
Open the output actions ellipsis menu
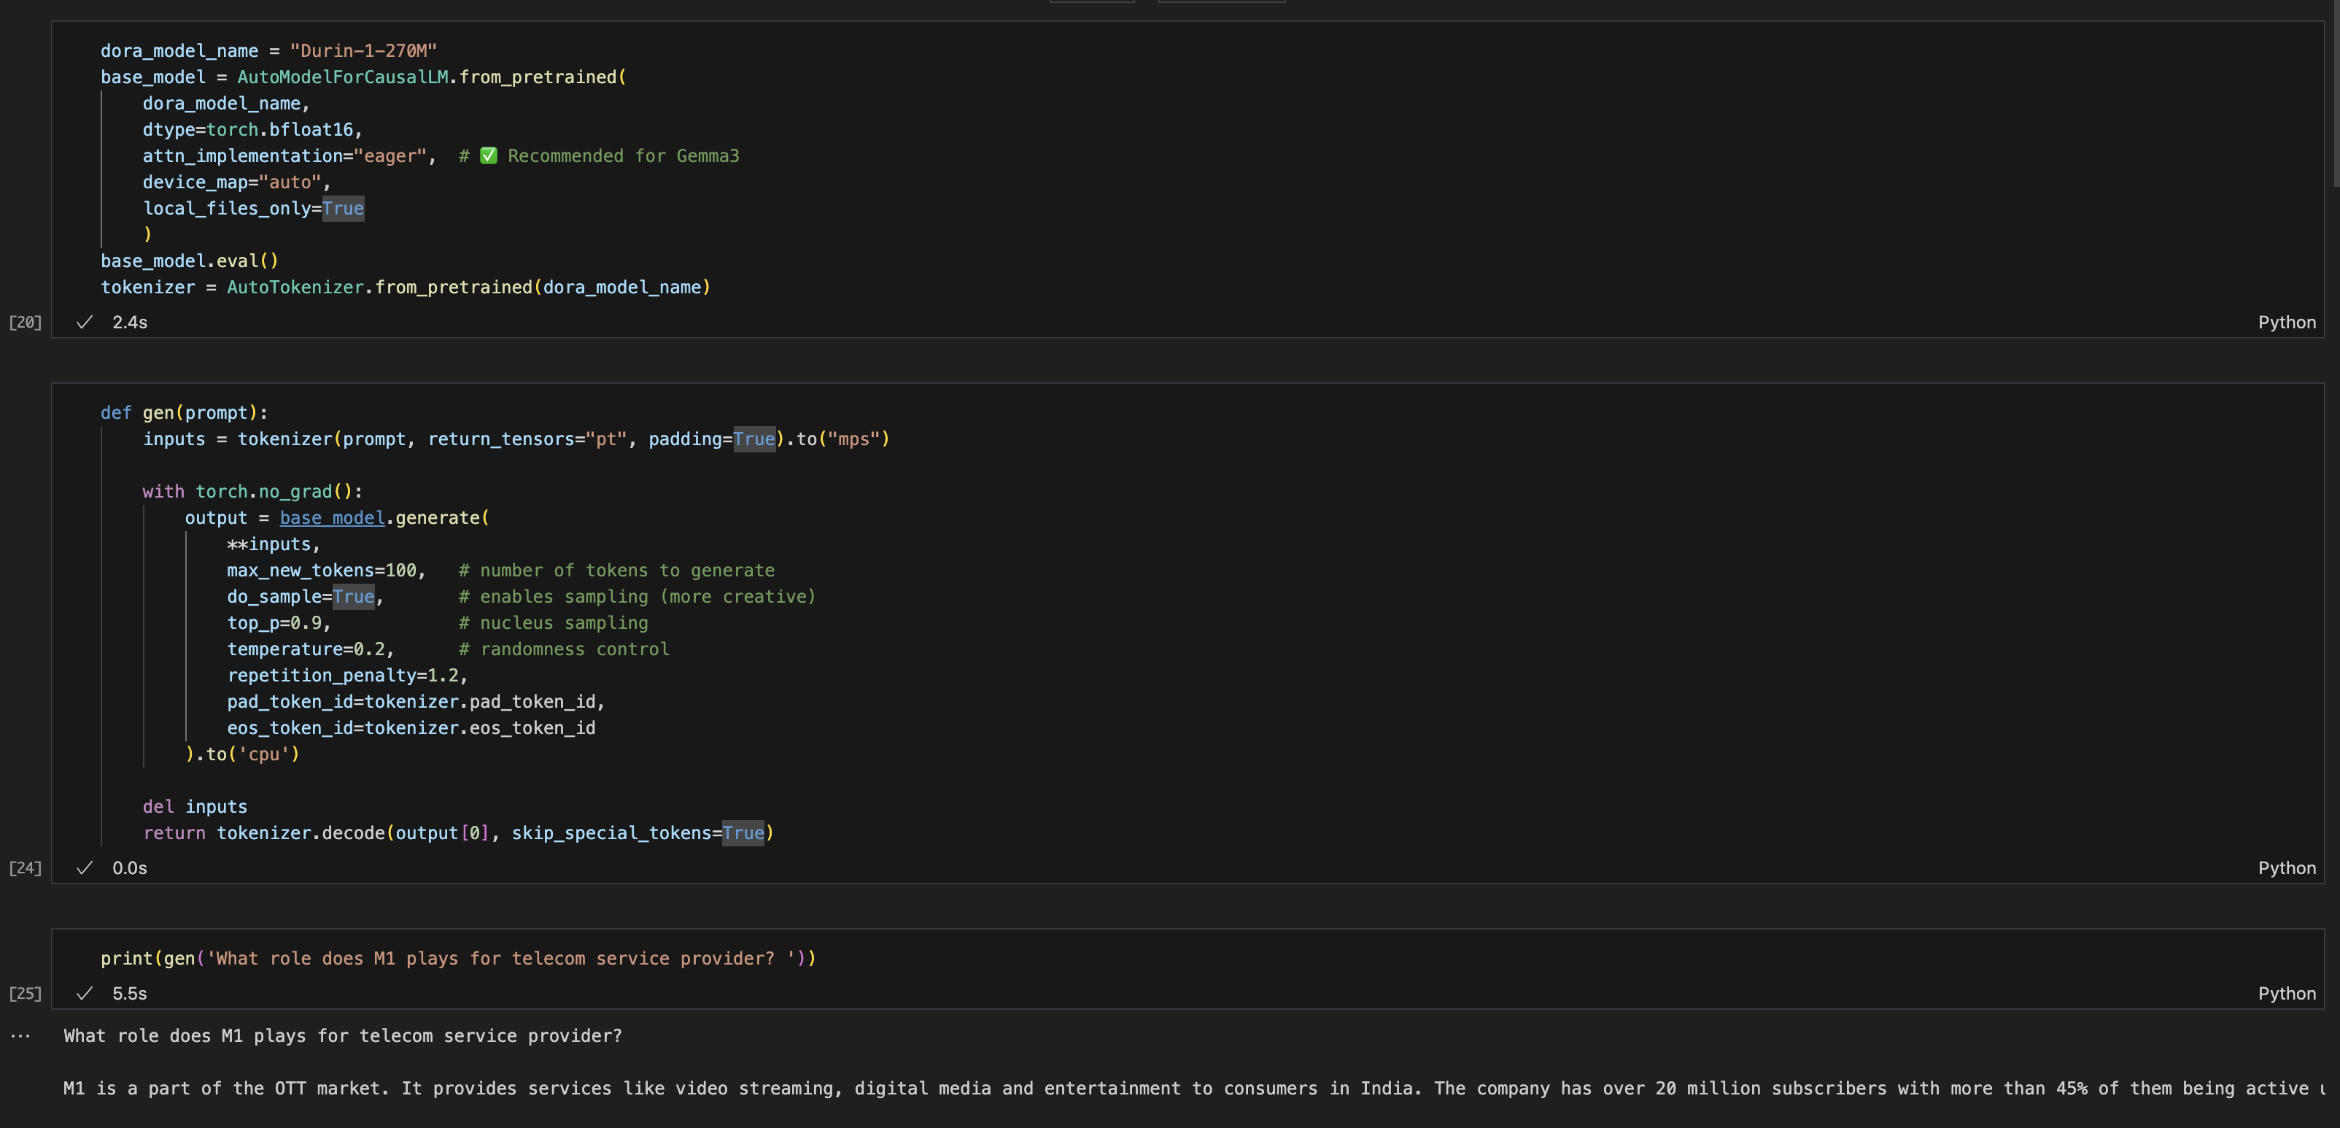tap(20, 1035)
